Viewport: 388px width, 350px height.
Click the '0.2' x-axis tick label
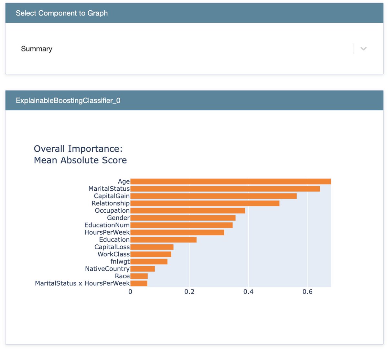(x=189, y=292)
